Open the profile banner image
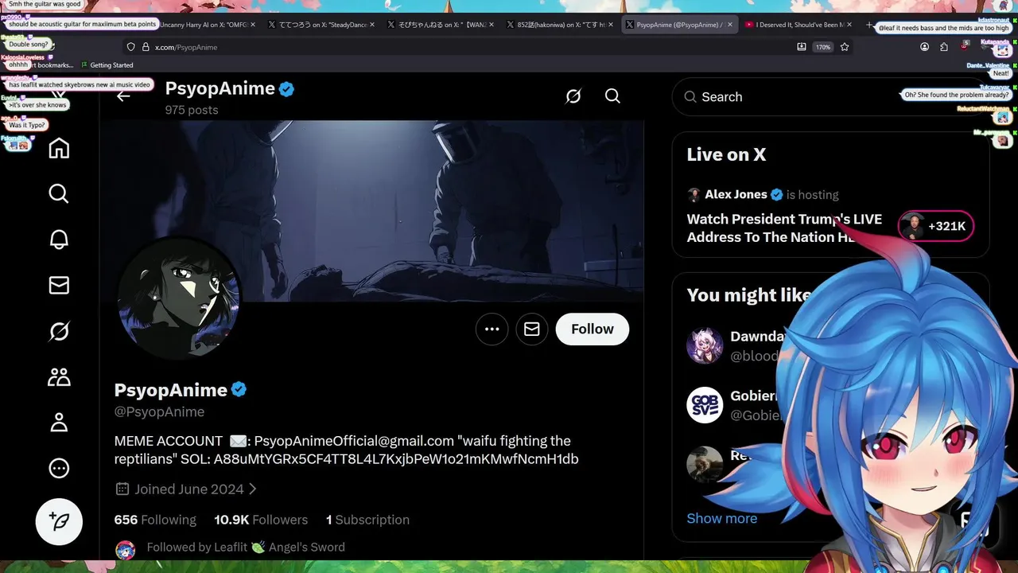 [371, 211]
